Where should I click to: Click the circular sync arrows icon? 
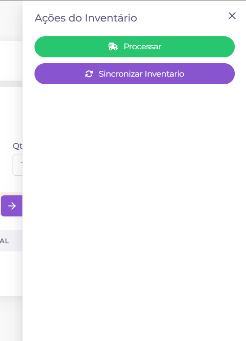(x=89, y=74)
